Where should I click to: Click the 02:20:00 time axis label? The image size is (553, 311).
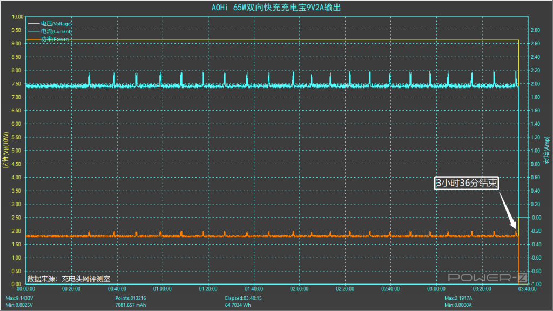pyautogui.click(x=345, y=289)
